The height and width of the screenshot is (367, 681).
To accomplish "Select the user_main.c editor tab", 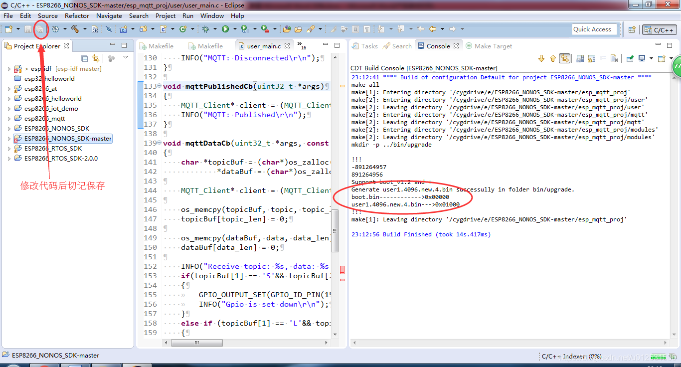I will pos(264,46).
